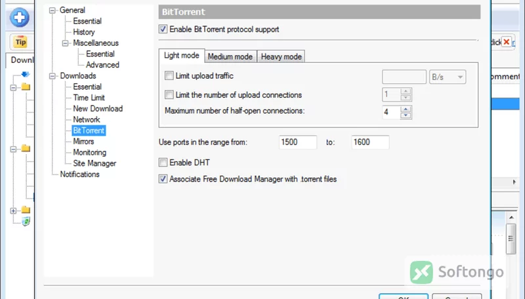Click background window vertical scrollbar thumb
The height and width of the screenshot is (299, 525).
pos(511,239)
